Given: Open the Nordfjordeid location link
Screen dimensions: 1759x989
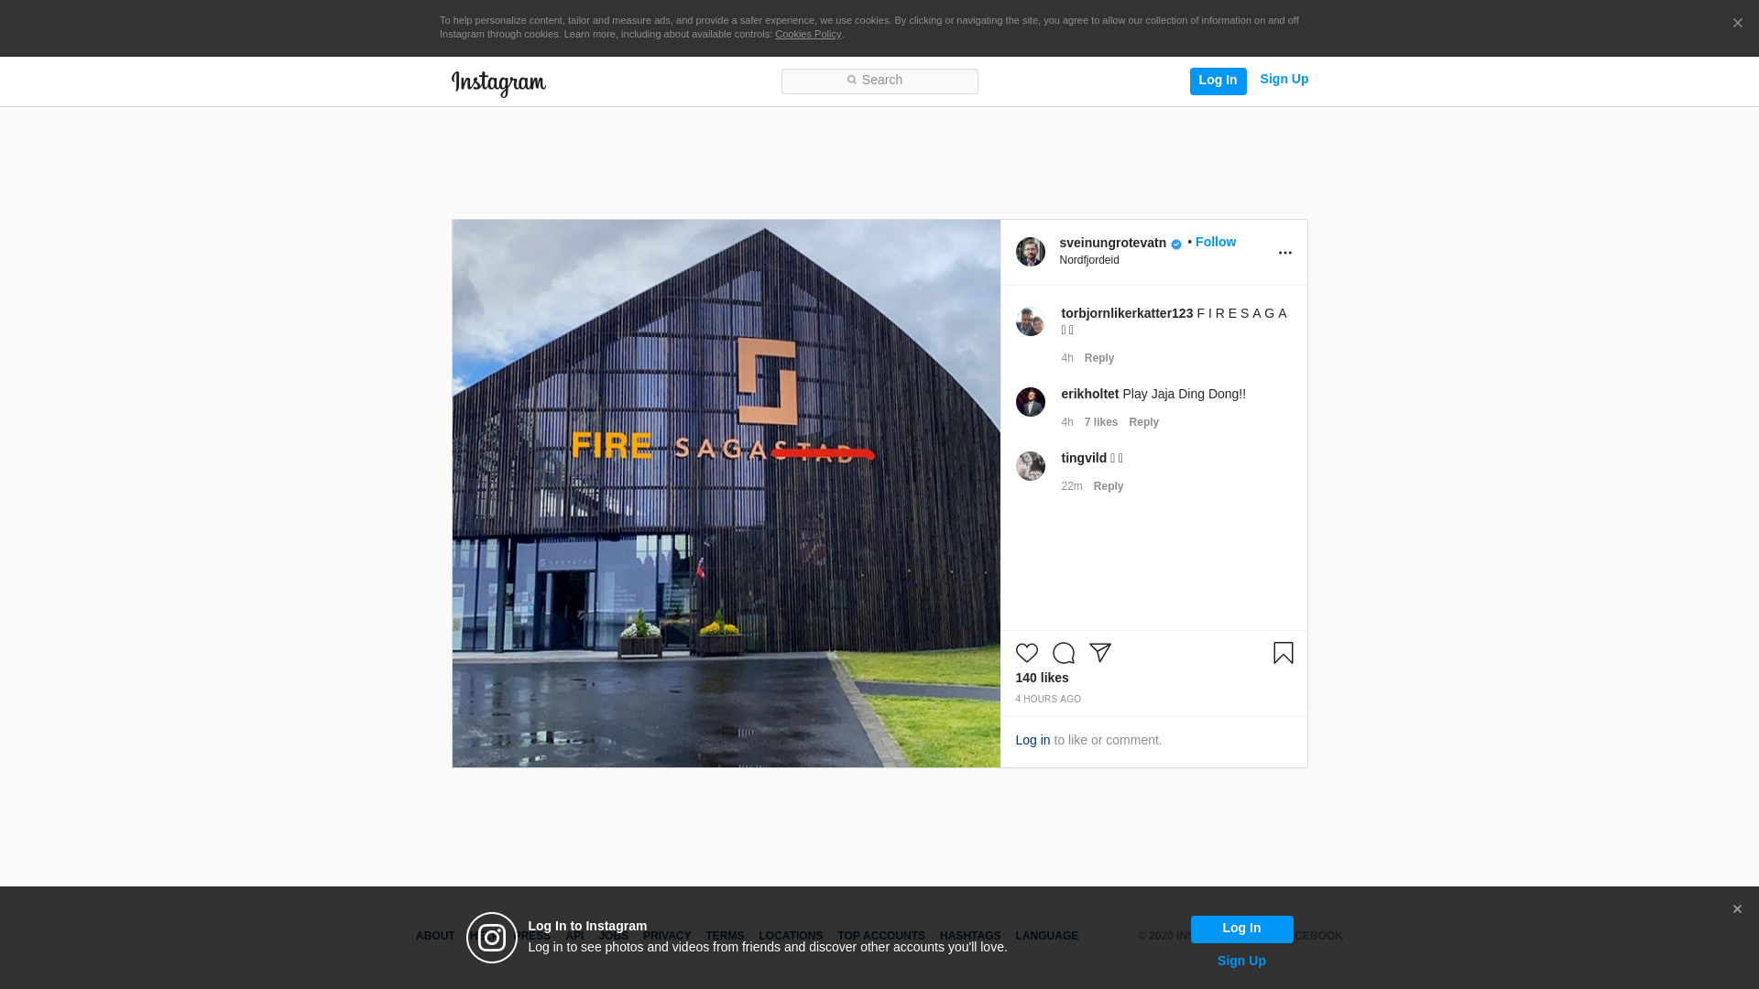Looking at the screenshot, I should (1088, 260).
